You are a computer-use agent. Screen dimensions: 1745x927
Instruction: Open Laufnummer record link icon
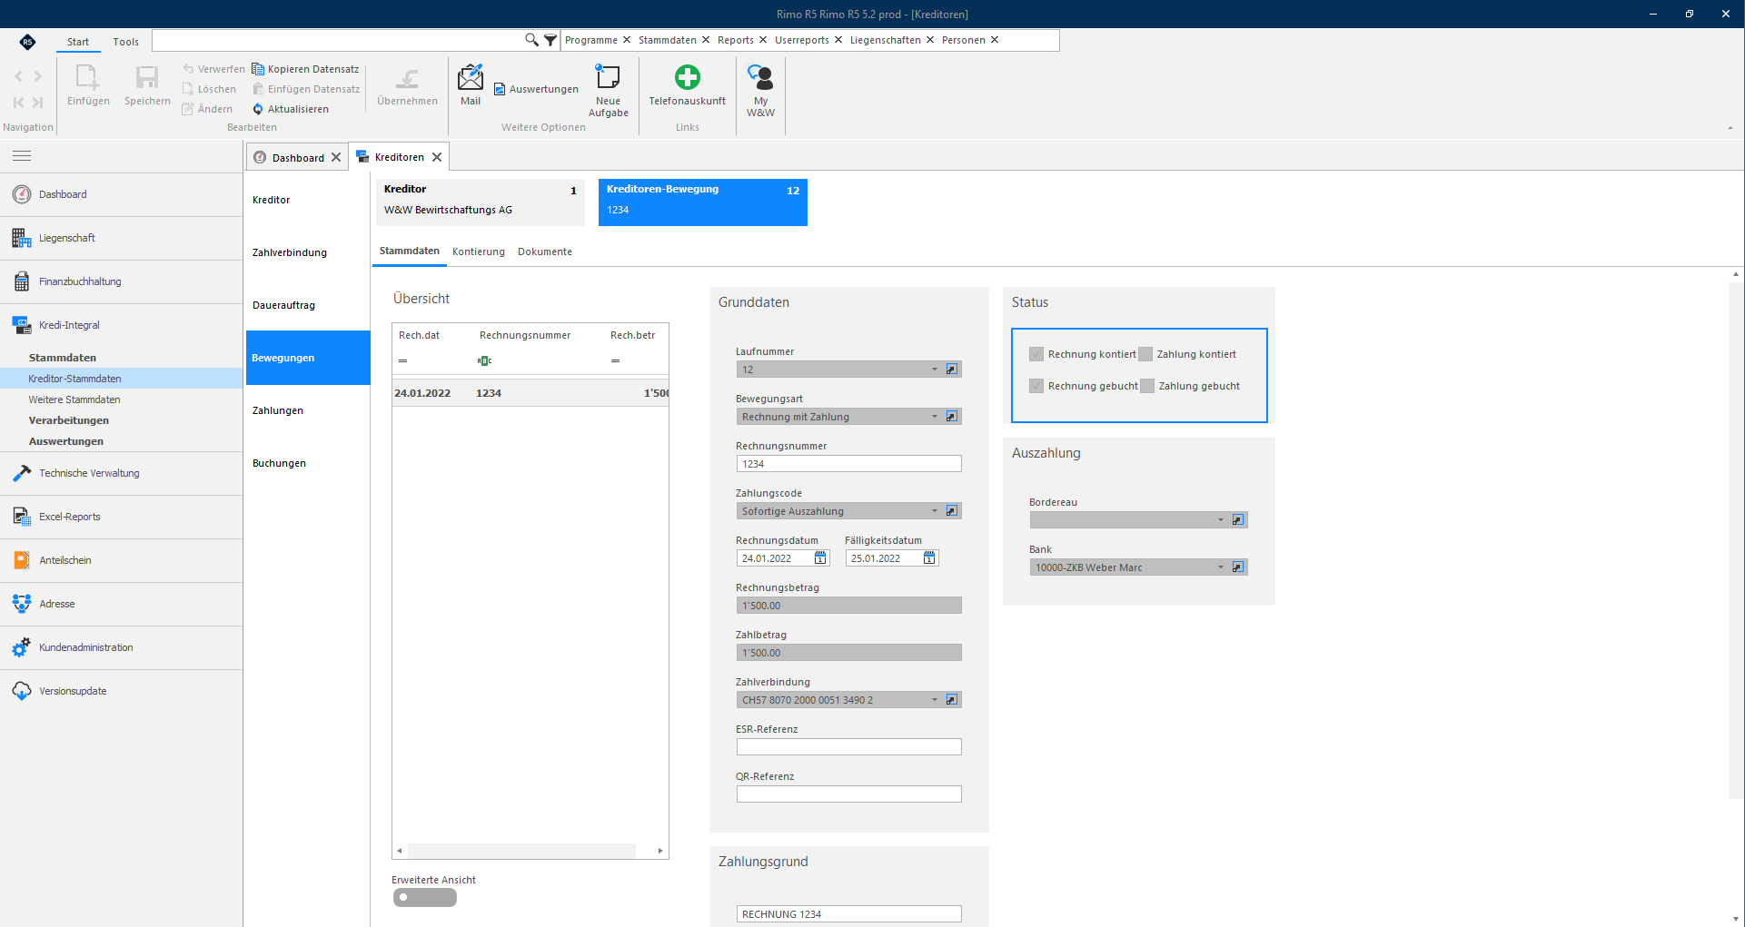point(952,370)
